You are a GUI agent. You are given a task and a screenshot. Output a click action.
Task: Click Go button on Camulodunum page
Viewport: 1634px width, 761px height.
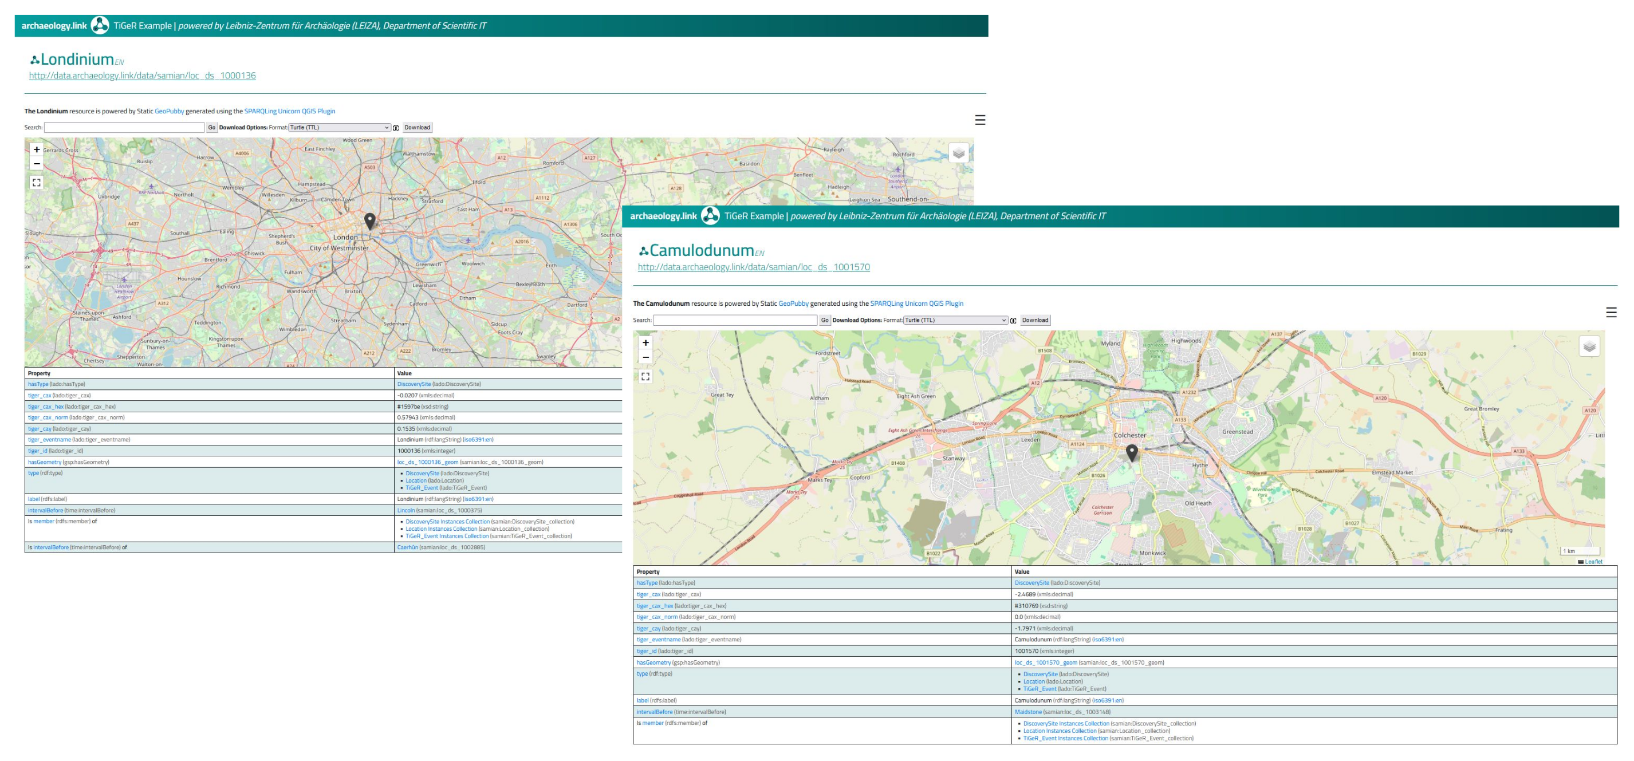(825, 320)
